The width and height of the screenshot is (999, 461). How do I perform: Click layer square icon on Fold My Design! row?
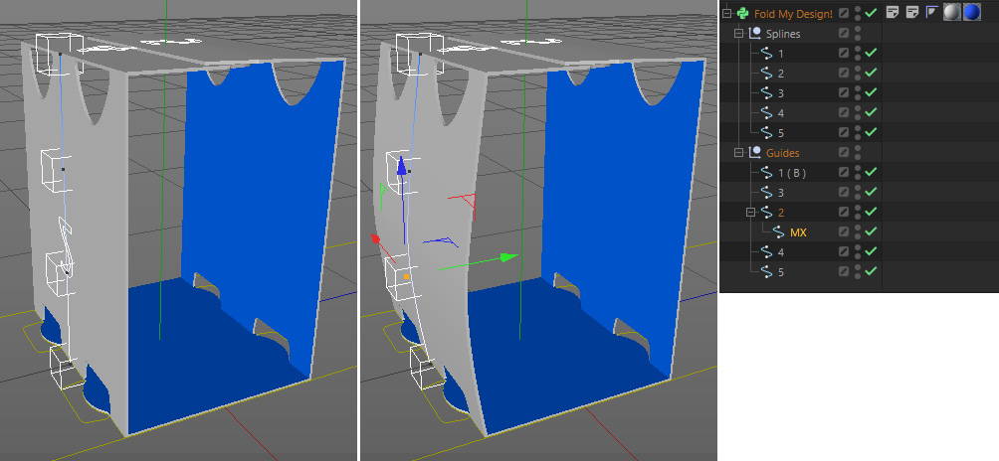point(844,13)
